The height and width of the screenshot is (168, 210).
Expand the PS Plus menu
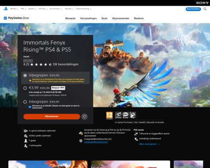tap(43, 9)
